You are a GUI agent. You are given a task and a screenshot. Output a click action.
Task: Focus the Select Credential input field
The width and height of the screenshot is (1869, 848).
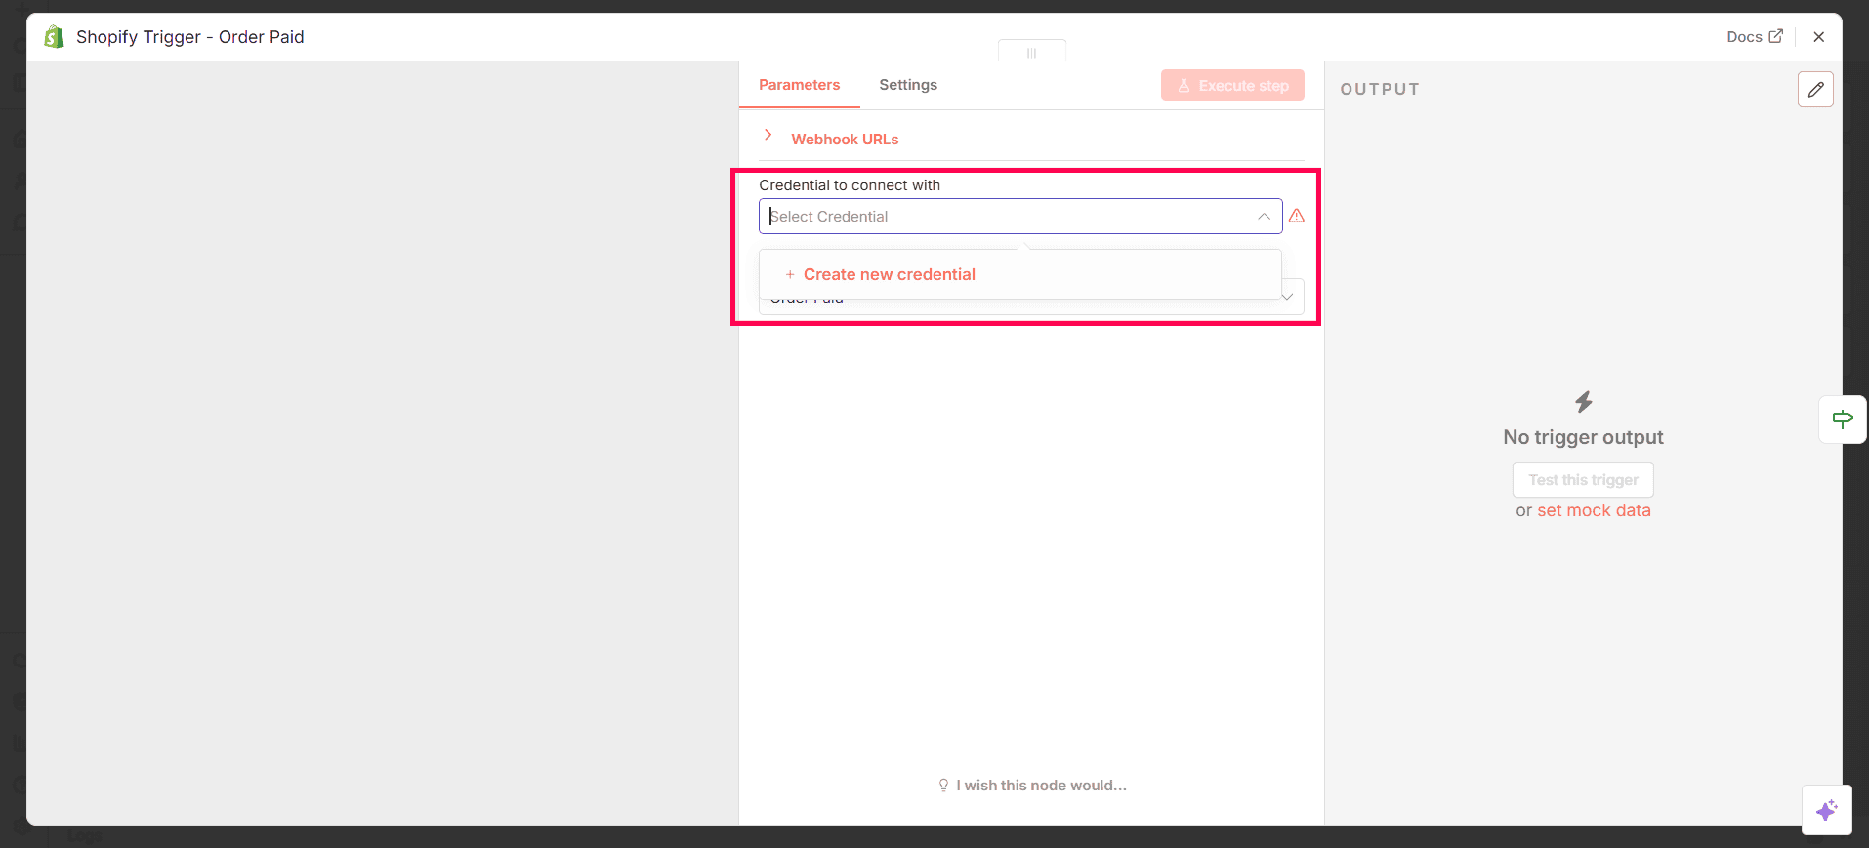1006,217
